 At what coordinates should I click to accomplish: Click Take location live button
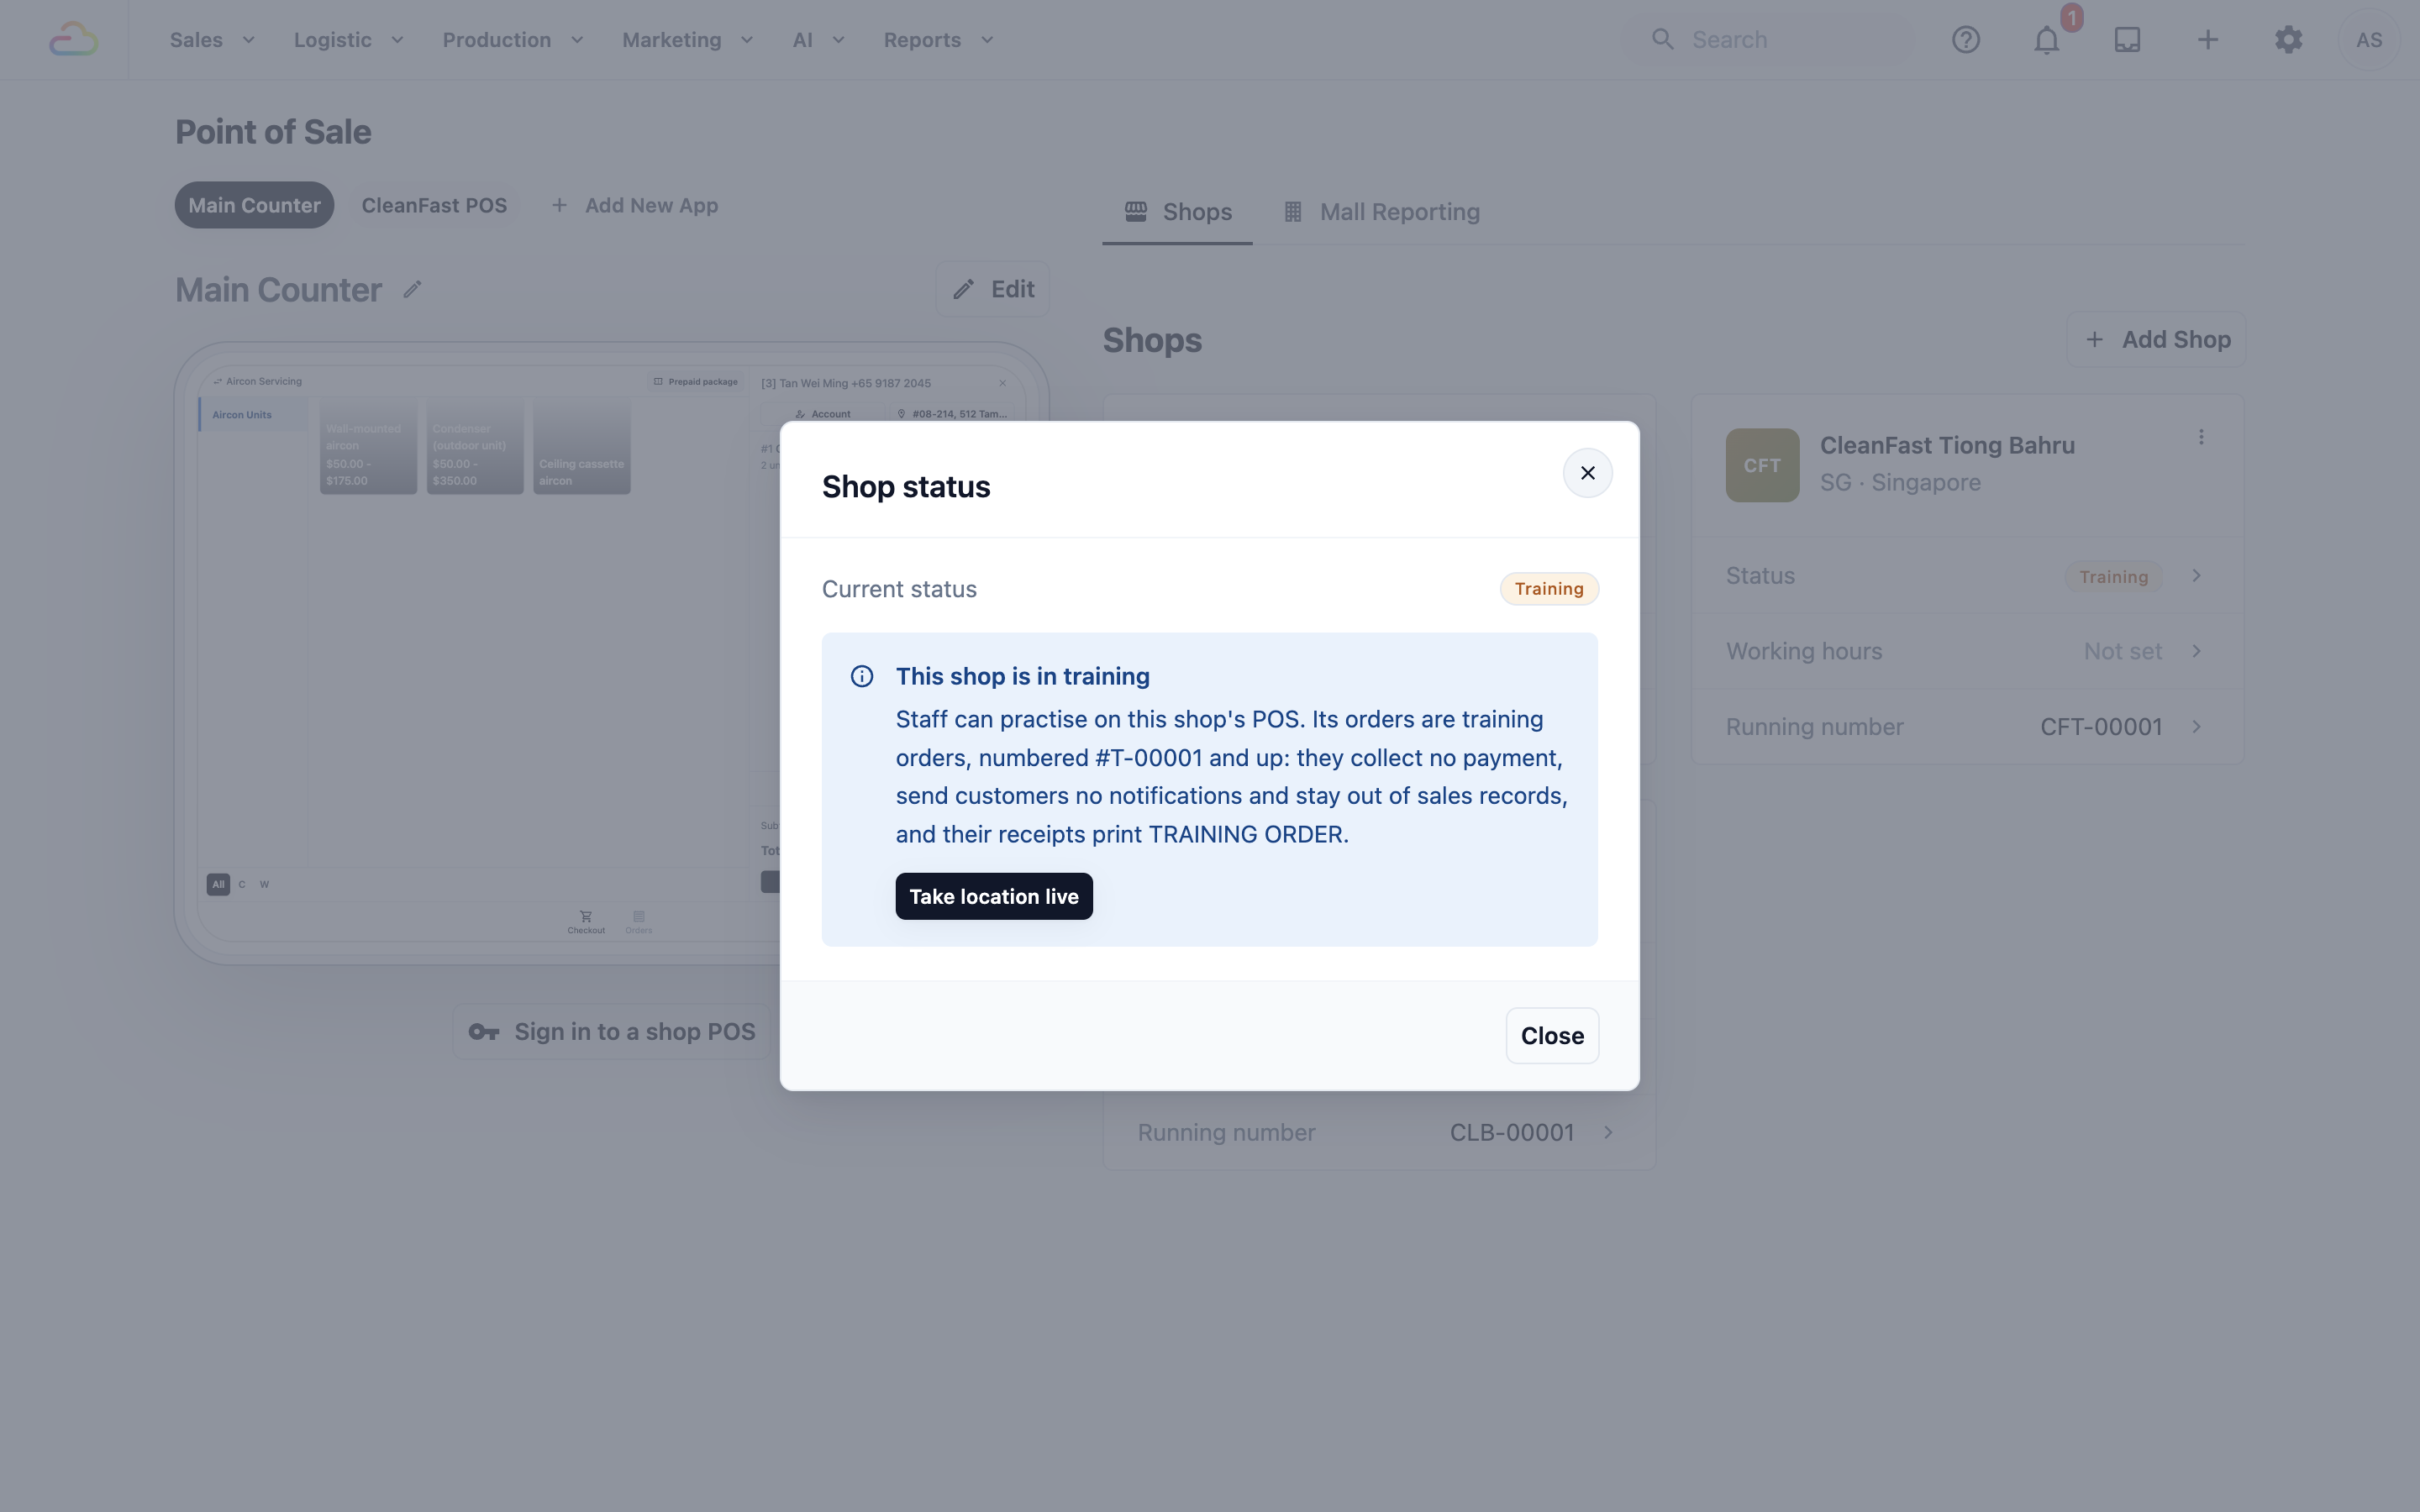(x=994, y=897)
